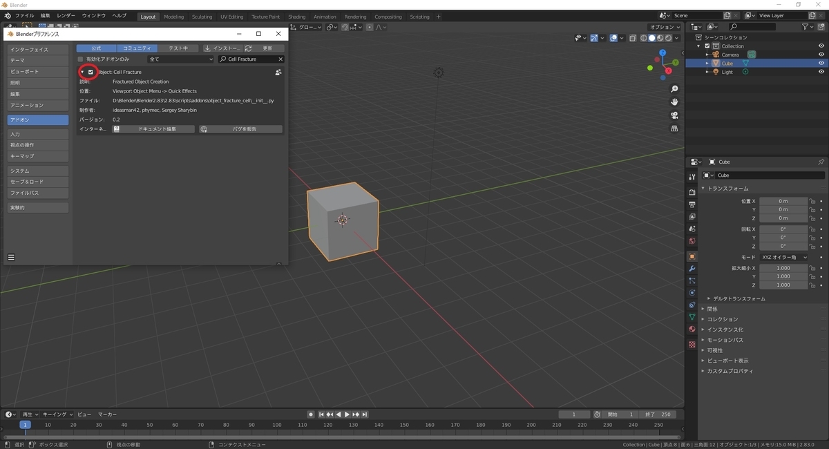
Task: Switch to the Modeling workspace tab
Action: (173, 17)
